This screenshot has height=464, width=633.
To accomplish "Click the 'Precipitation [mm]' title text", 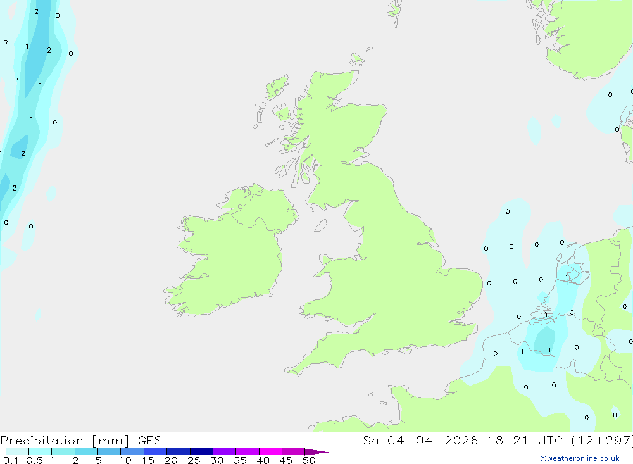I will point(65,441).
